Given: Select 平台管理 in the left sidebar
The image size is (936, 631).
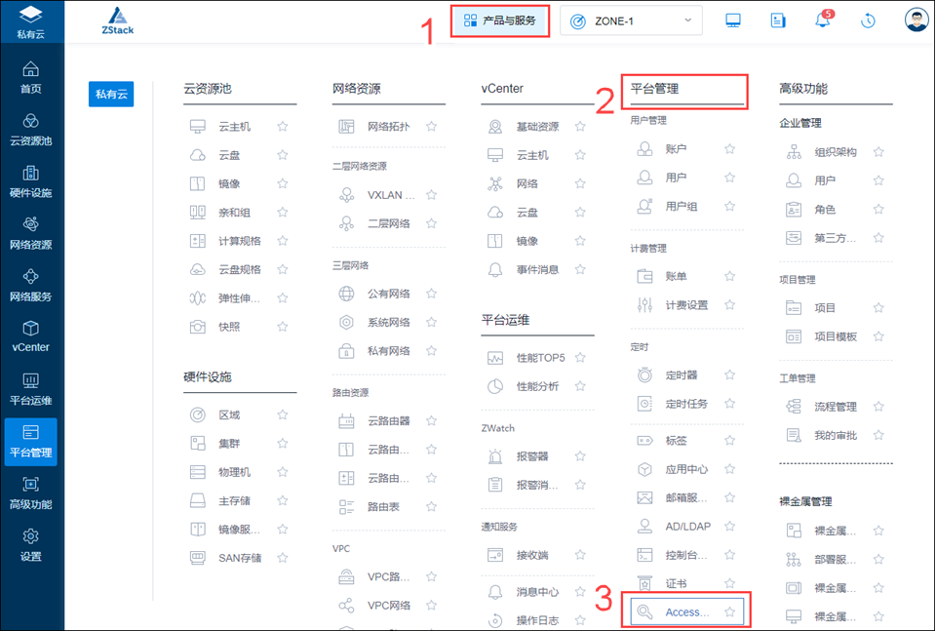Looking at the screenshot, I should coord(31,442).
